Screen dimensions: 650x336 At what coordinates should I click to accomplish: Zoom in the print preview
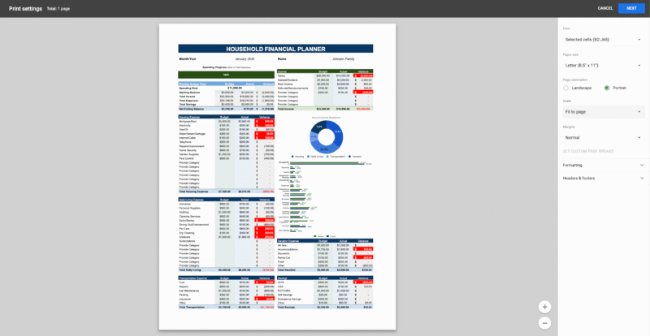coord(544,307)
